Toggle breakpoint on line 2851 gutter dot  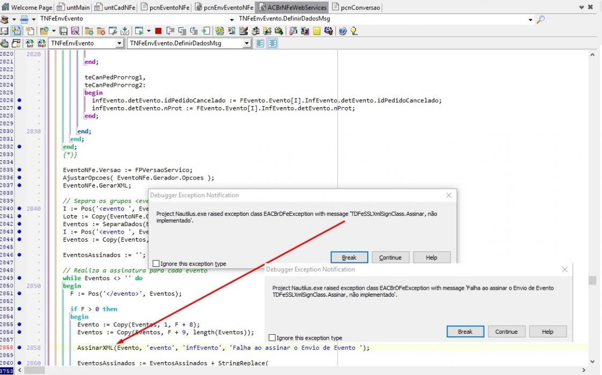19,293
